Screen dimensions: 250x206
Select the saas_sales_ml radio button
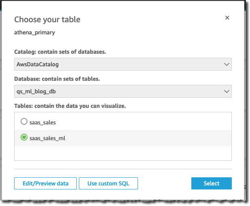(x=23, y=138)
